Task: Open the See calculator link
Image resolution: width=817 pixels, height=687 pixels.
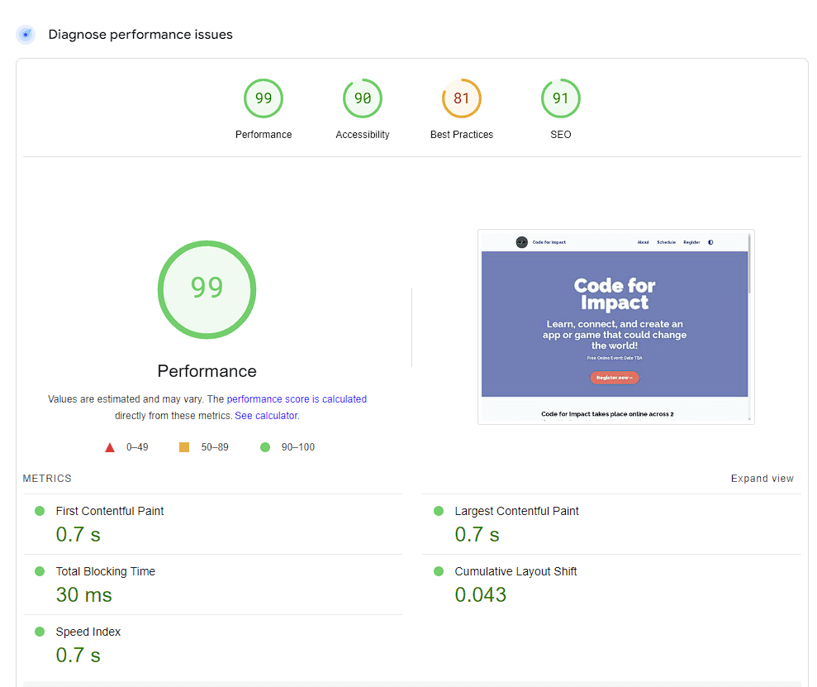Action: point(266,416)
